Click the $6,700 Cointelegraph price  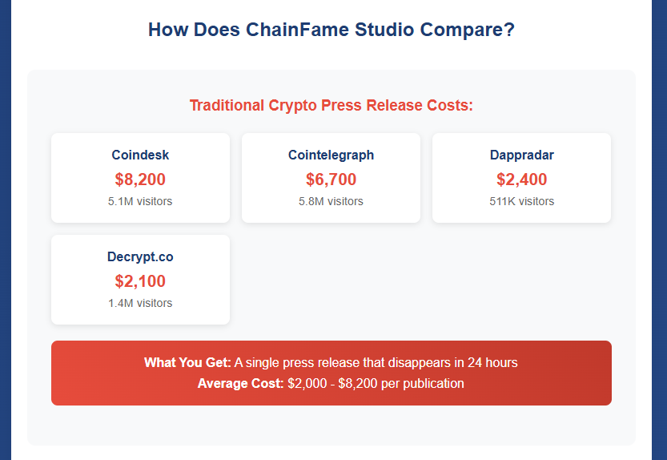pos(331,180)
